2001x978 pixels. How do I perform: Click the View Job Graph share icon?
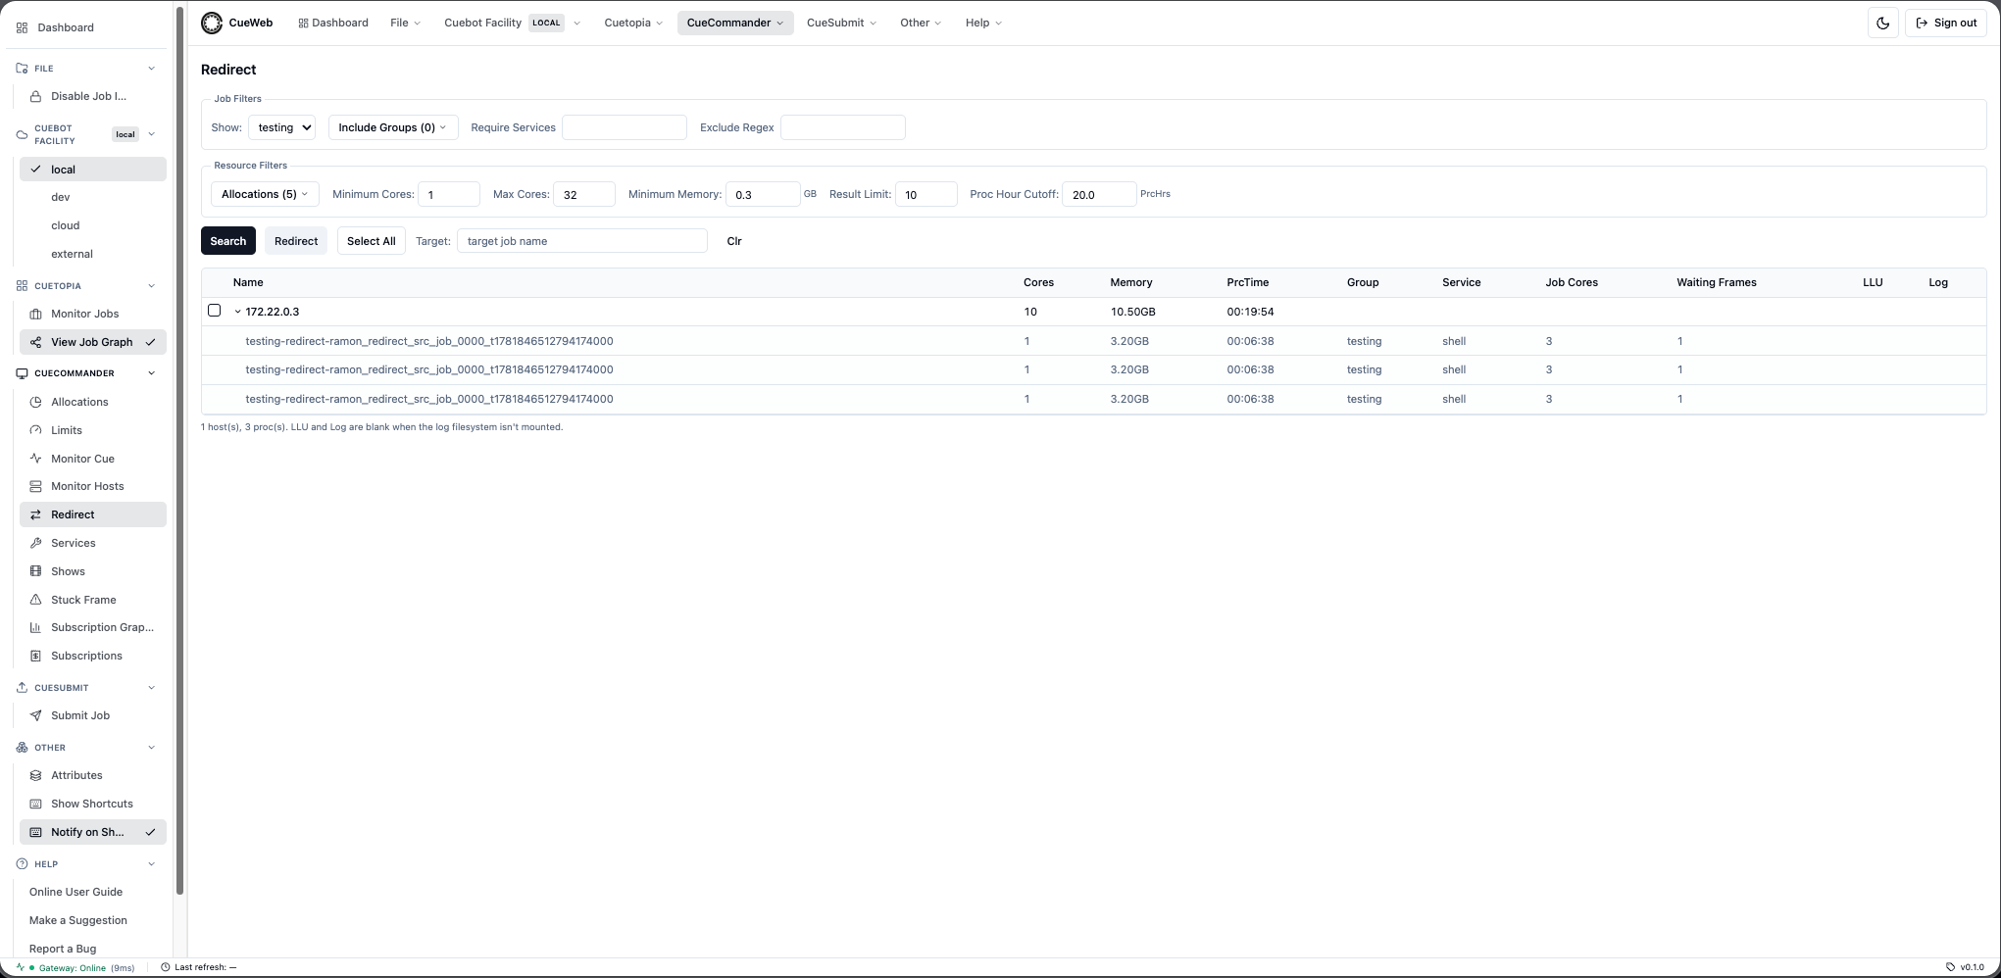tap(36, 342)
